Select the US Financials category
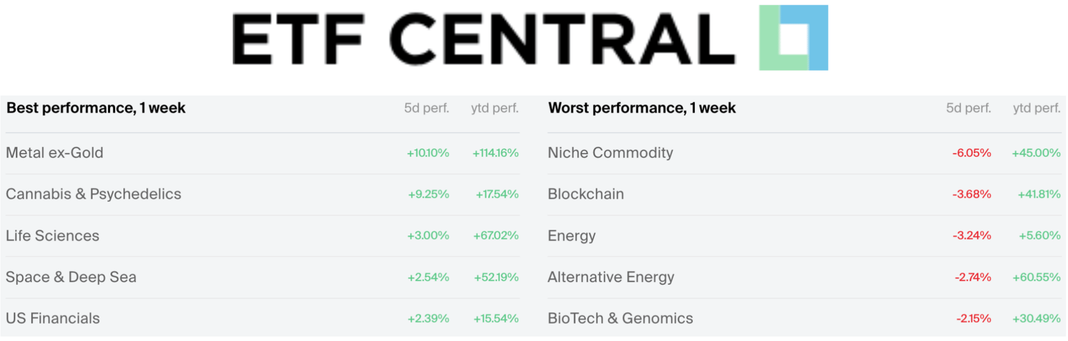1068x341 pixels. (53, 318)
